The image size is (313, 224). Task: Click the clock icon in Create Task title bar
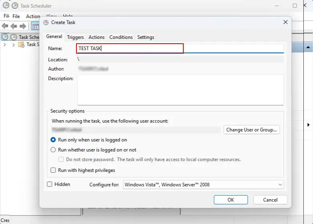[x=46, y=22]
